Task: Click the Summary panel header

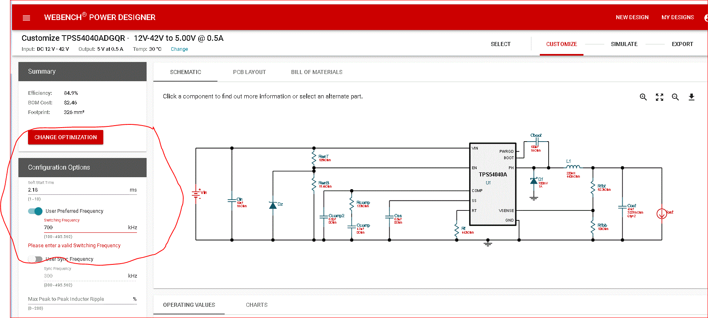Action: pyautogui.click(x=82, y=72)
